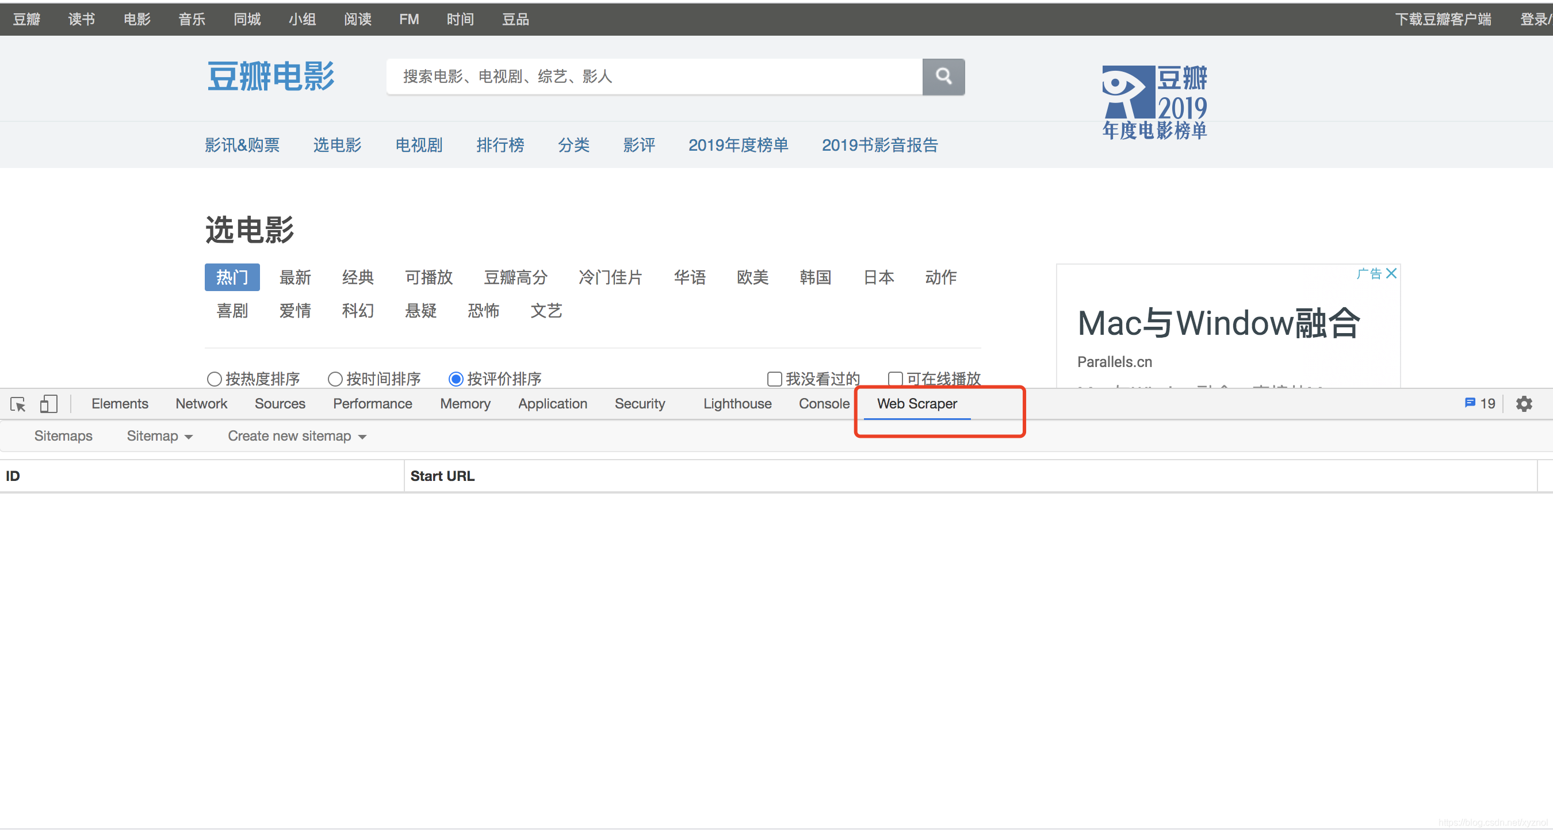Click the magnifier search button
1553x833 pixels.
tap(943, 77)
